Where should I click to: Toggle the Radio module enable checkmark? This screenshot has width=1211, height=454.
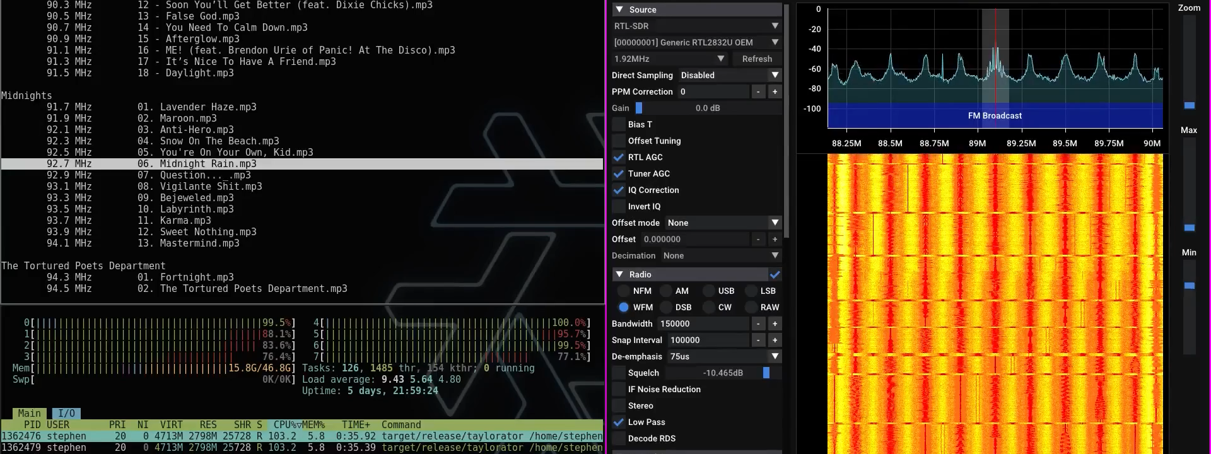(775, 274)
